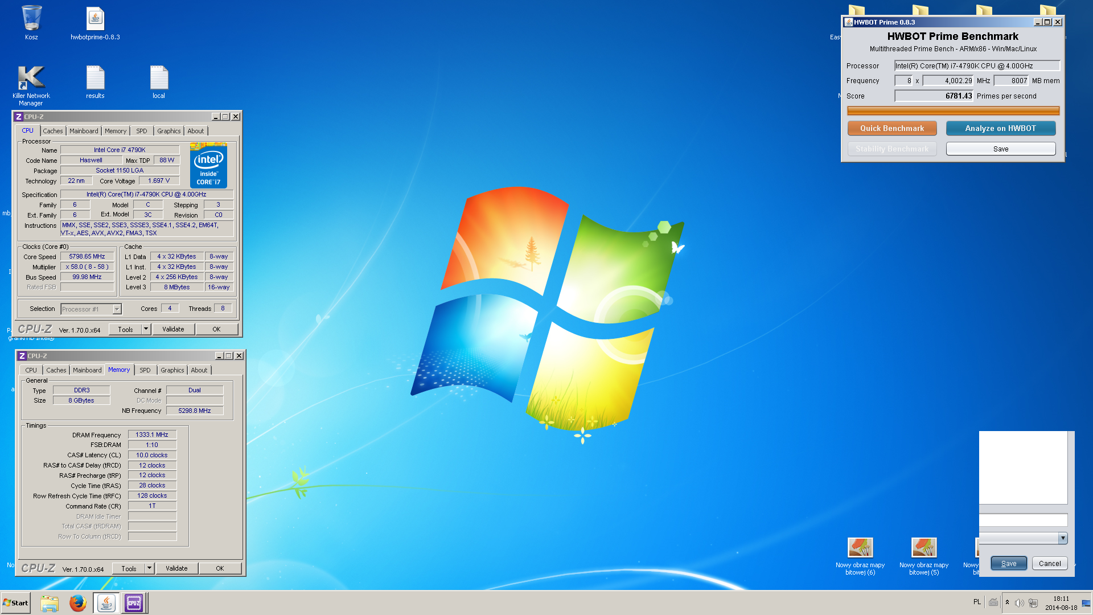1093x615 pixels.
Task: Open Graphics tab in top CPU-Z window
Action: point(169,131)
